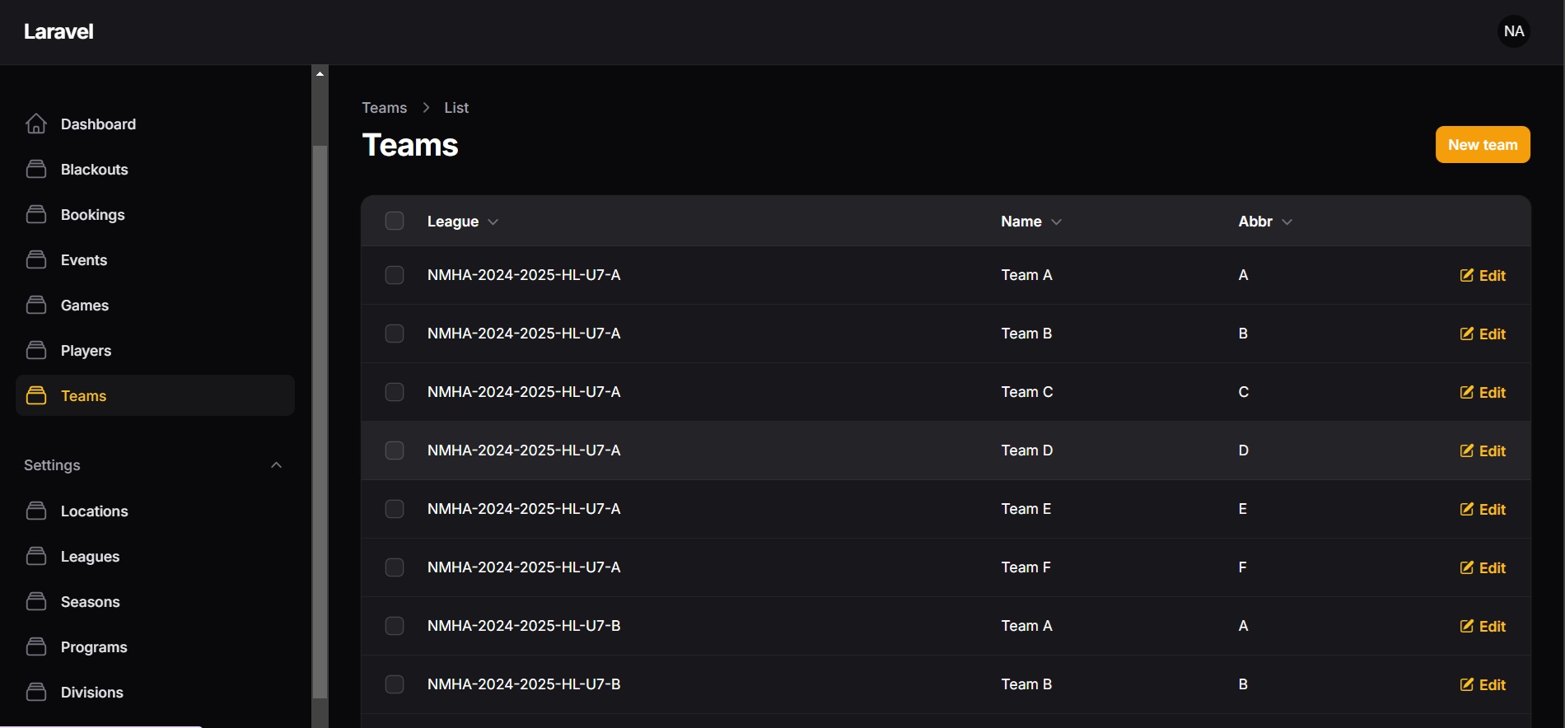Click the Teams breadcrumb link

385,108
